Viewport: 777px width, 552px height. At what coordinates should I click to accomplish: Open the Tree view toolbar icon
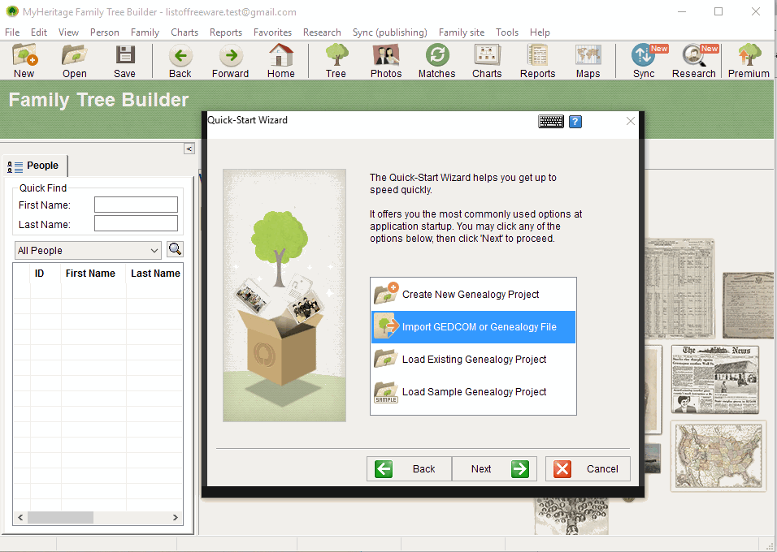[x=336, y=60]
